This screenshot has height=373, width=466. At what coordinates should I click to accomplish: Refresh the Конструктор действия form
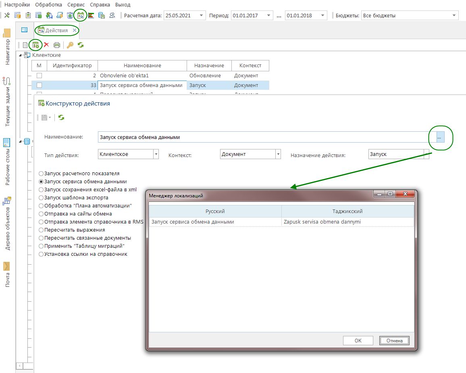click(x=61, y=117)
